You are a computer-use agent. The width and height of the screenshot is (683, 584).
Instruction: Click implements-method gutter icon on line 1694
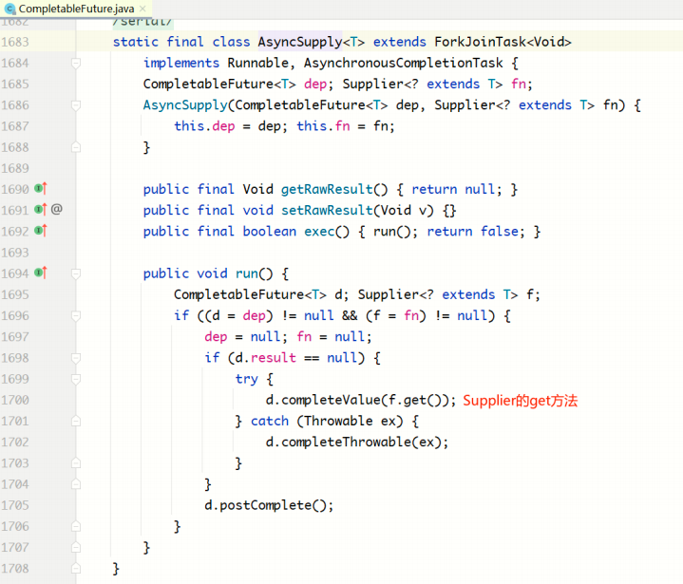click(x=41, y=273)
